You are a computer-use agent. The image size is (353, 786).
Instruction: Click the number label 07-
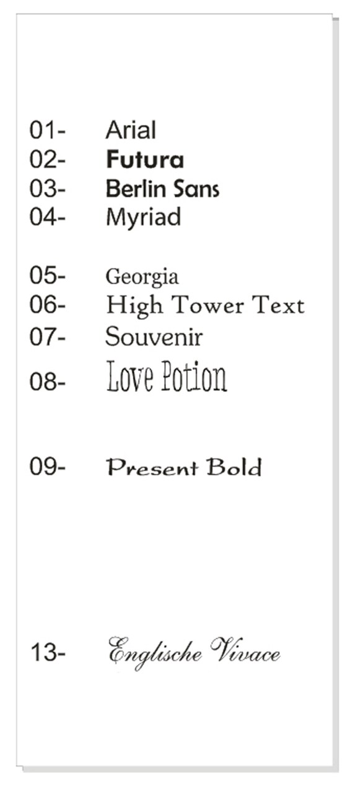[x=47, y=336]
